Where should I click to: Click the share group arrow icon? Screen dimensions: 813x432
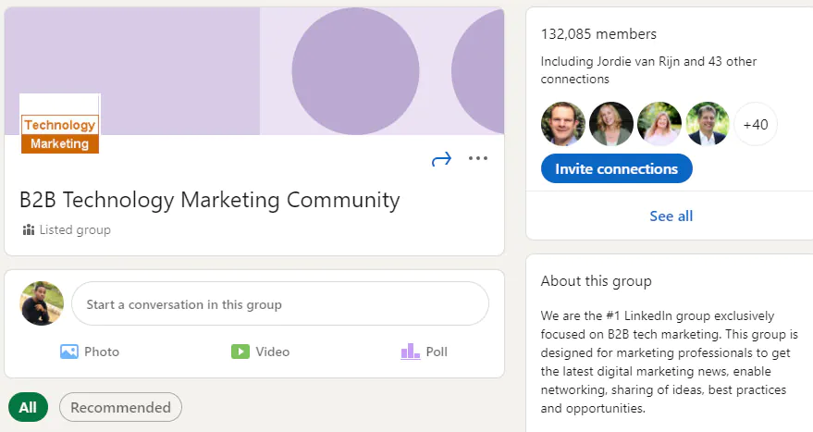tap(442, 159)
